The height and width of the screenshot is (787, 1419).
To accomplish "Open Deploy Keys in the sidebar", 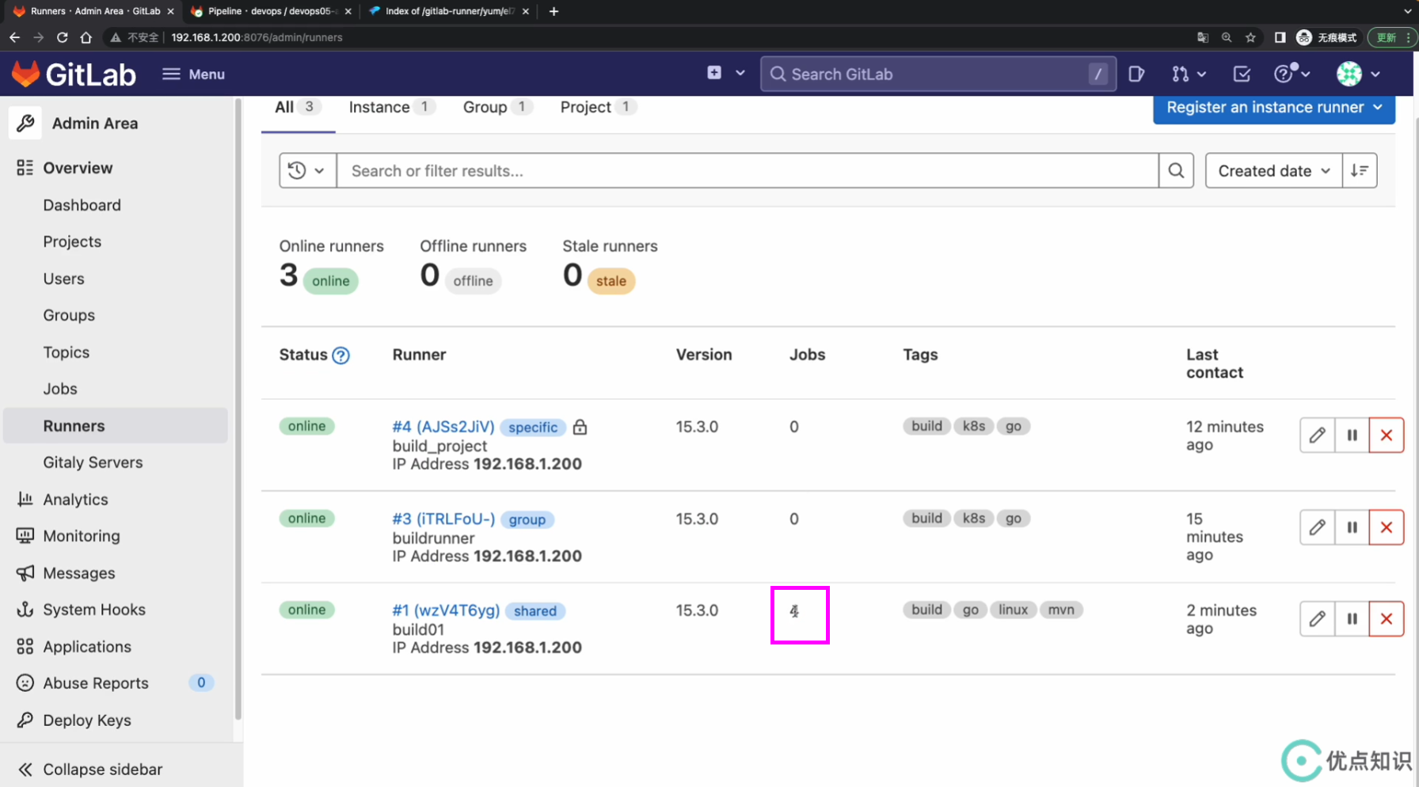I will click(116, 720).
